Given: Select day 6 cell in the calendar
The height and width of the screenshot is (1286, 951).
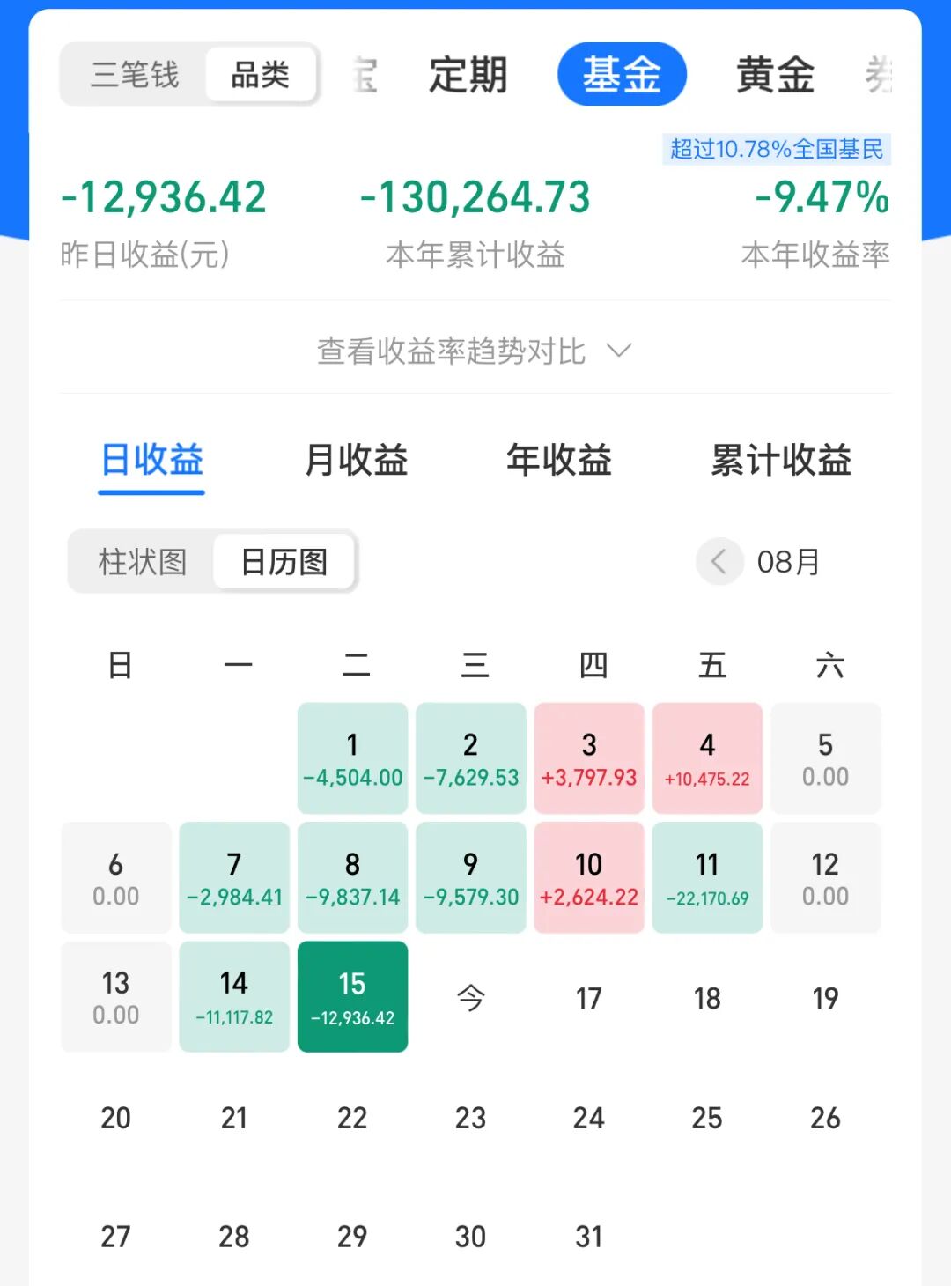Looking at the screenshot, I should (116, 877).
